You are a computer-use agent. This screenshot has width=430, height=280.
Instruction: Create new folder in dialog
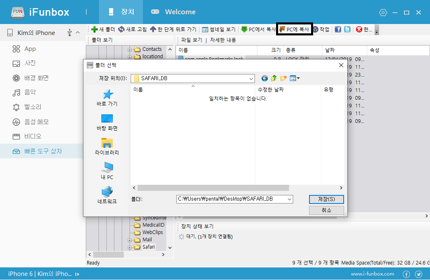point(283,79)
